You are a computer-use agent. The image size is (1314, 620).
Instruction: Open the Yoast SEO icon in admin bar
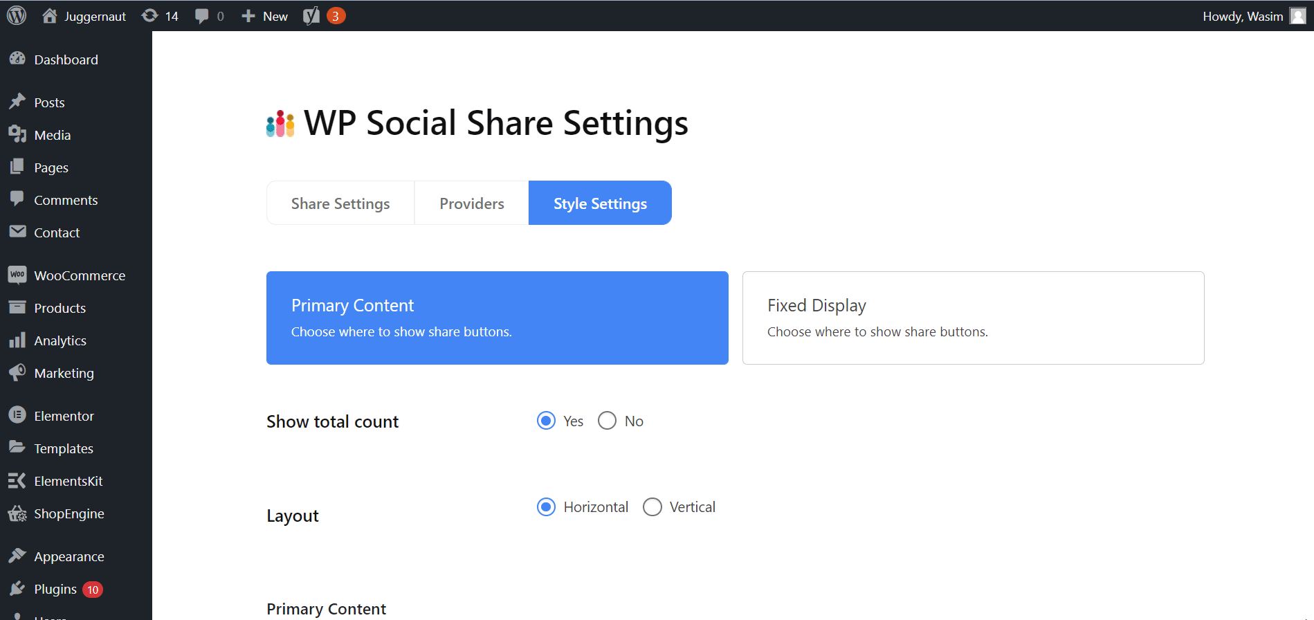[x=311, y=16]
